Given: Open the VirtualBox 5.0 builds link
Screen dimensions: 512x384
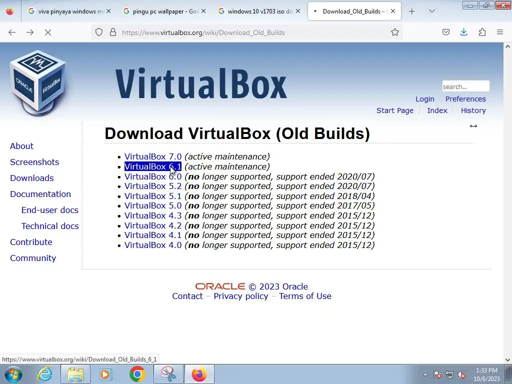Looking at the screenshot, I should point(153,205).
